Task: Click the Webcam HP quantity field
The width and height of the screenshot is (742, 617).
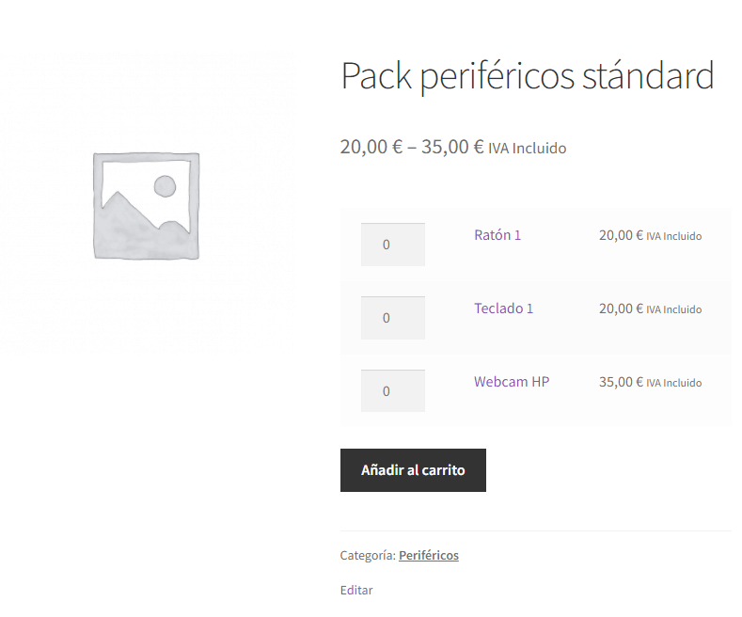Action: point(393,391)
